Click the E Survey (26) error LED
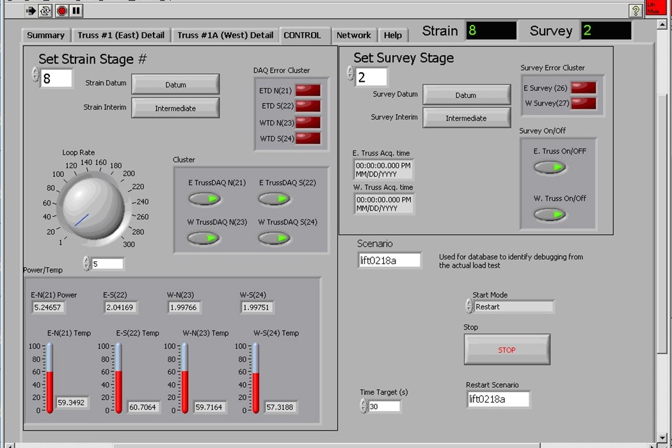This screenshot has height=448, width=672. pyautogui.click(x=583, y=88)
